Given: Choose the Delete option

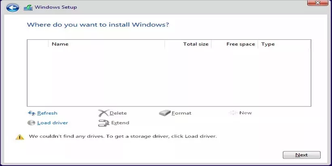Looking at the screenshot, I should [x=118, y=113].
